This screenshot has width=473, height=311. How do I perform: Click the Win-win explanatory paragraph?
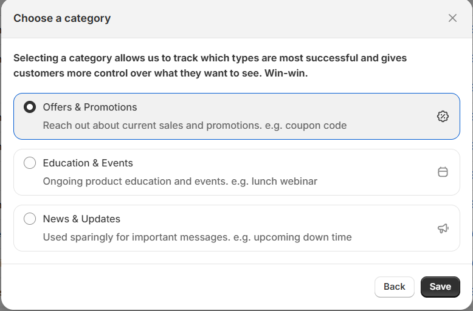click(210, 66)
